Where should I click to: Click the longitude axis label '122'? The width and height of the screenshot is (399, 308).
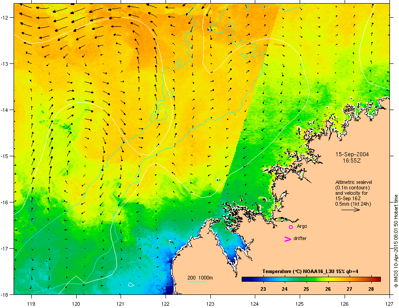[x=165, y=303]
